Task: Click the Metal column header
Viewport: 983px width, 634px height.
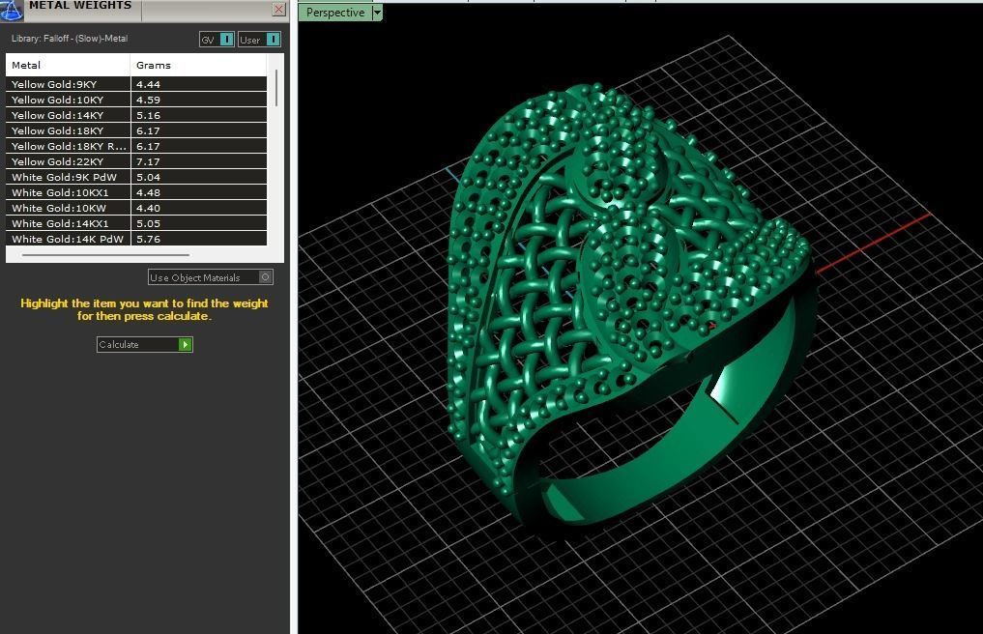Action: pyautogui.click(x=68, y=65)
